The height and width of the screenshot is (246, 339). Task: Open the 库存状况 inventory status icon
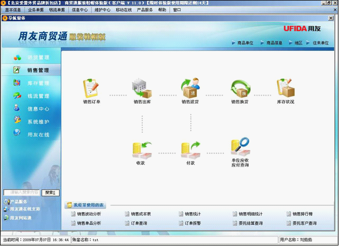click(286, 88)
